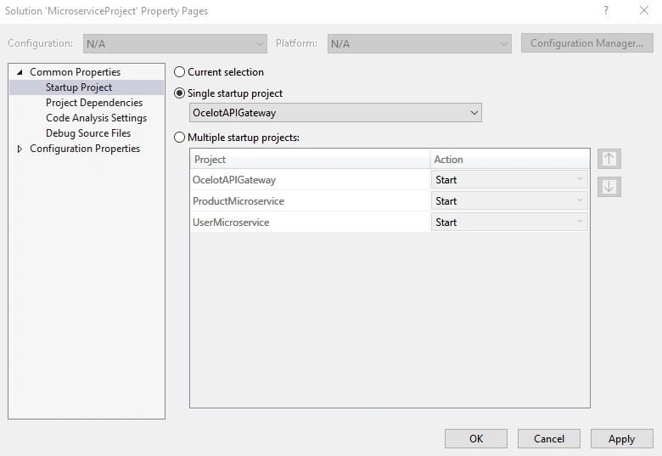Select Project Dependencies in the tree

(x=94, y=103)
